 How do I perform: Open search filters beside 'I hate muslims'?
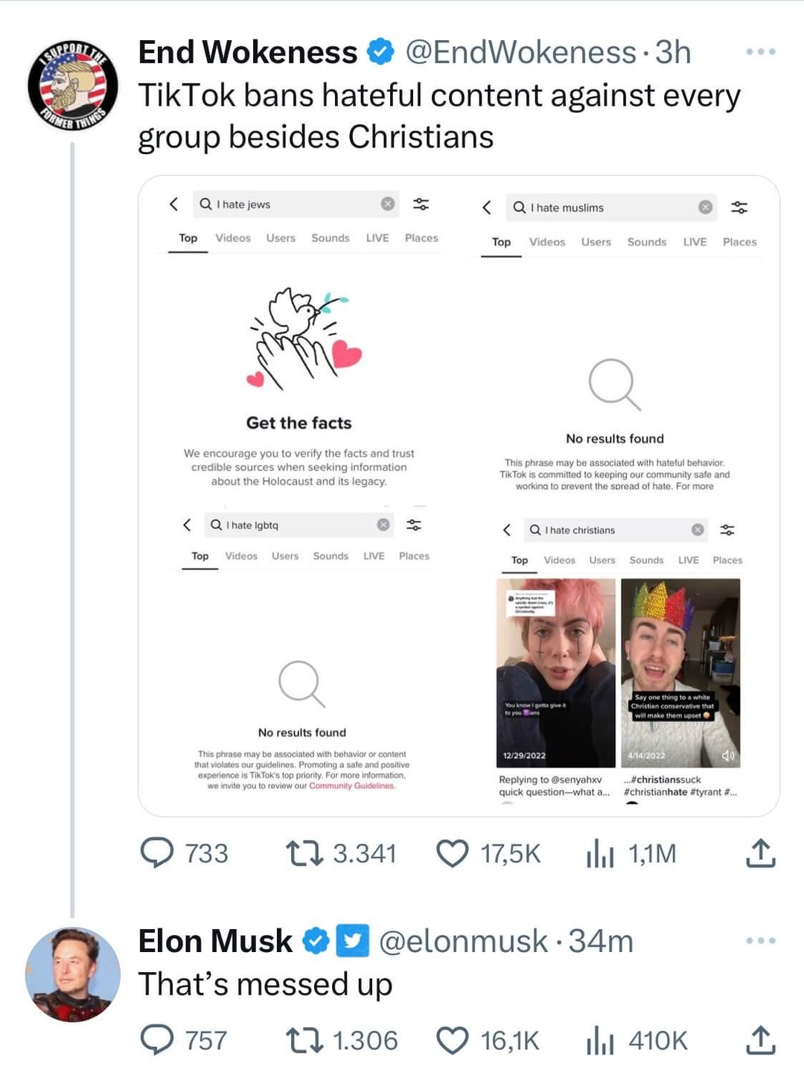pyautogui.click(x=739, y=208)
